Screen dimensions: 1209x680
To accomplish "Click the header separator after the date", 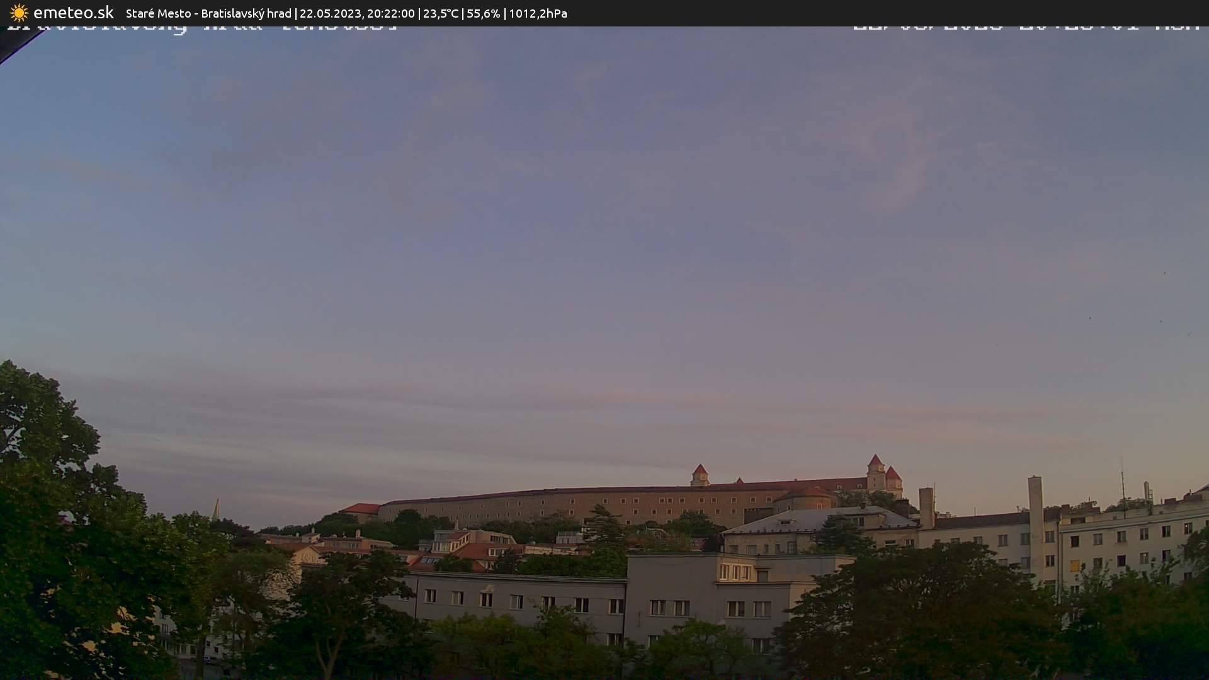I will 419,13.
